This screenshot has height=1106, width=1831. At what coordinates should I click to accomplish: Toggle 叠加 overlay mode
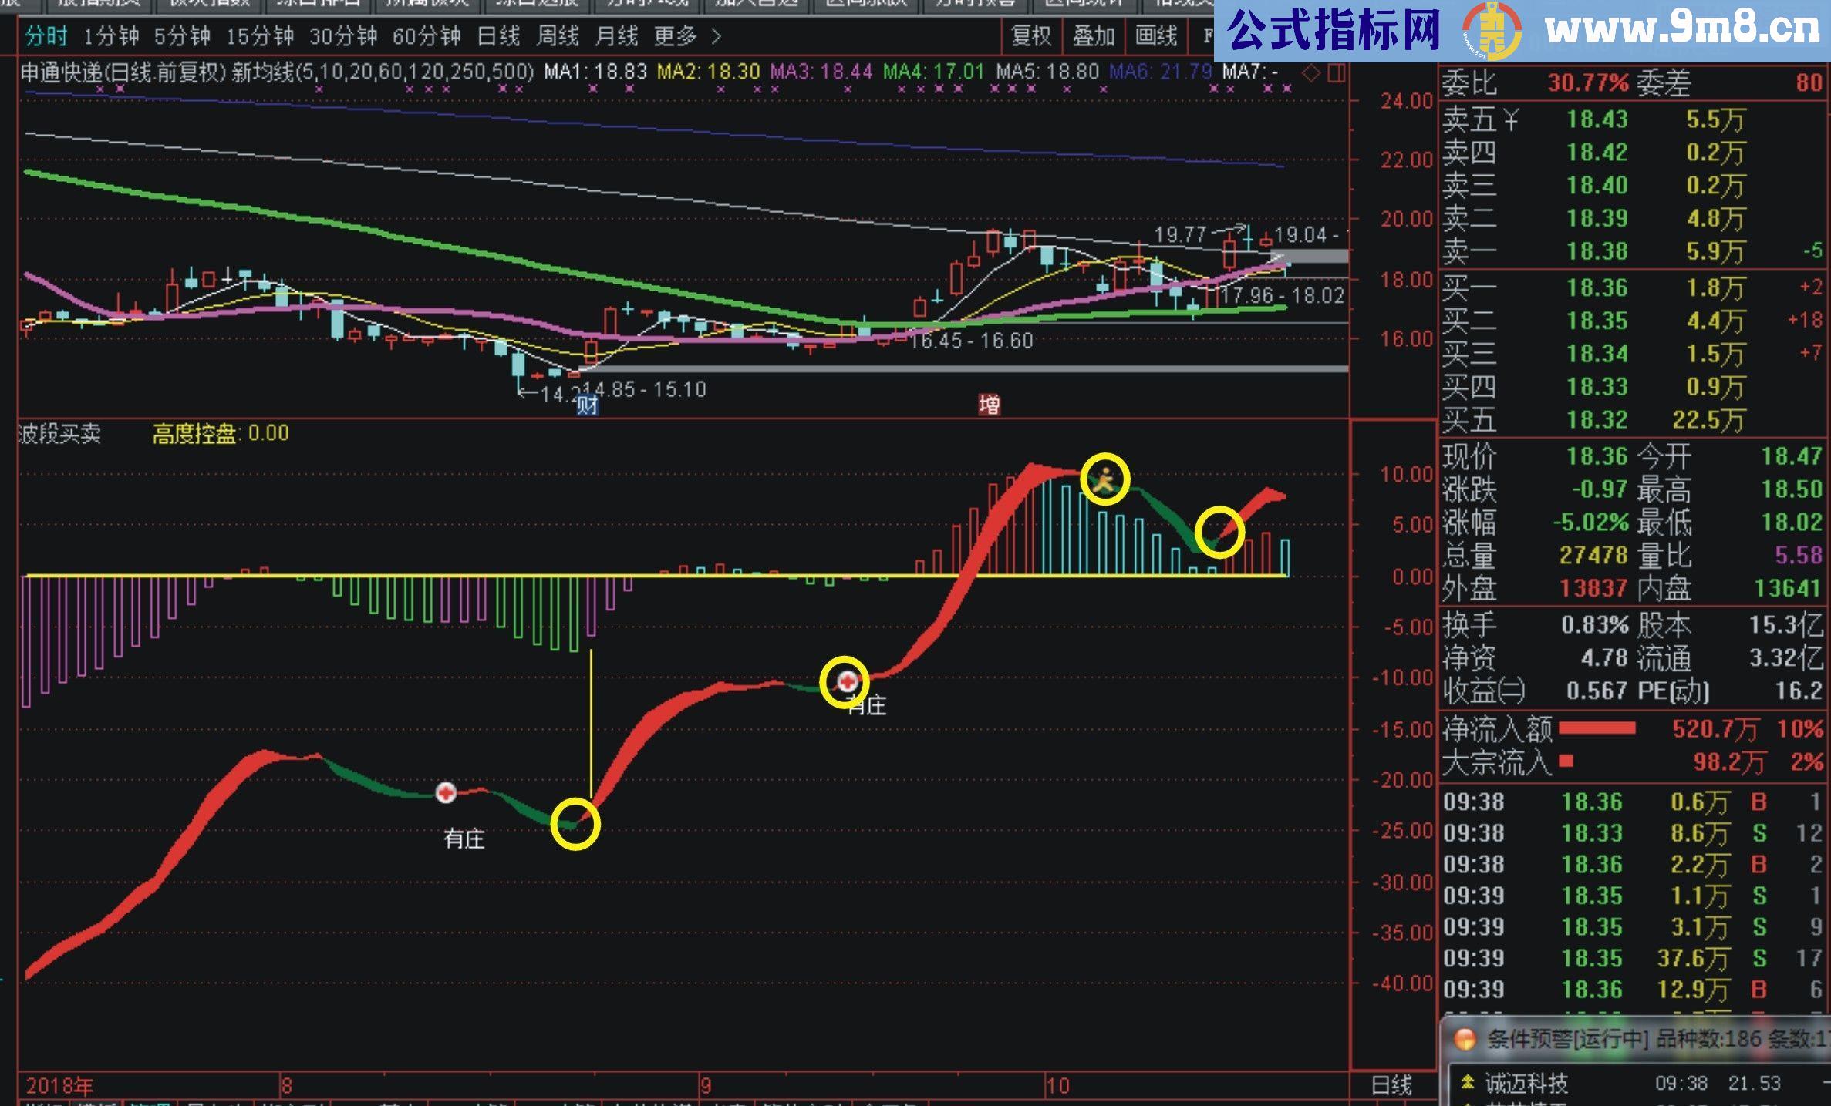pos(1094,36)
